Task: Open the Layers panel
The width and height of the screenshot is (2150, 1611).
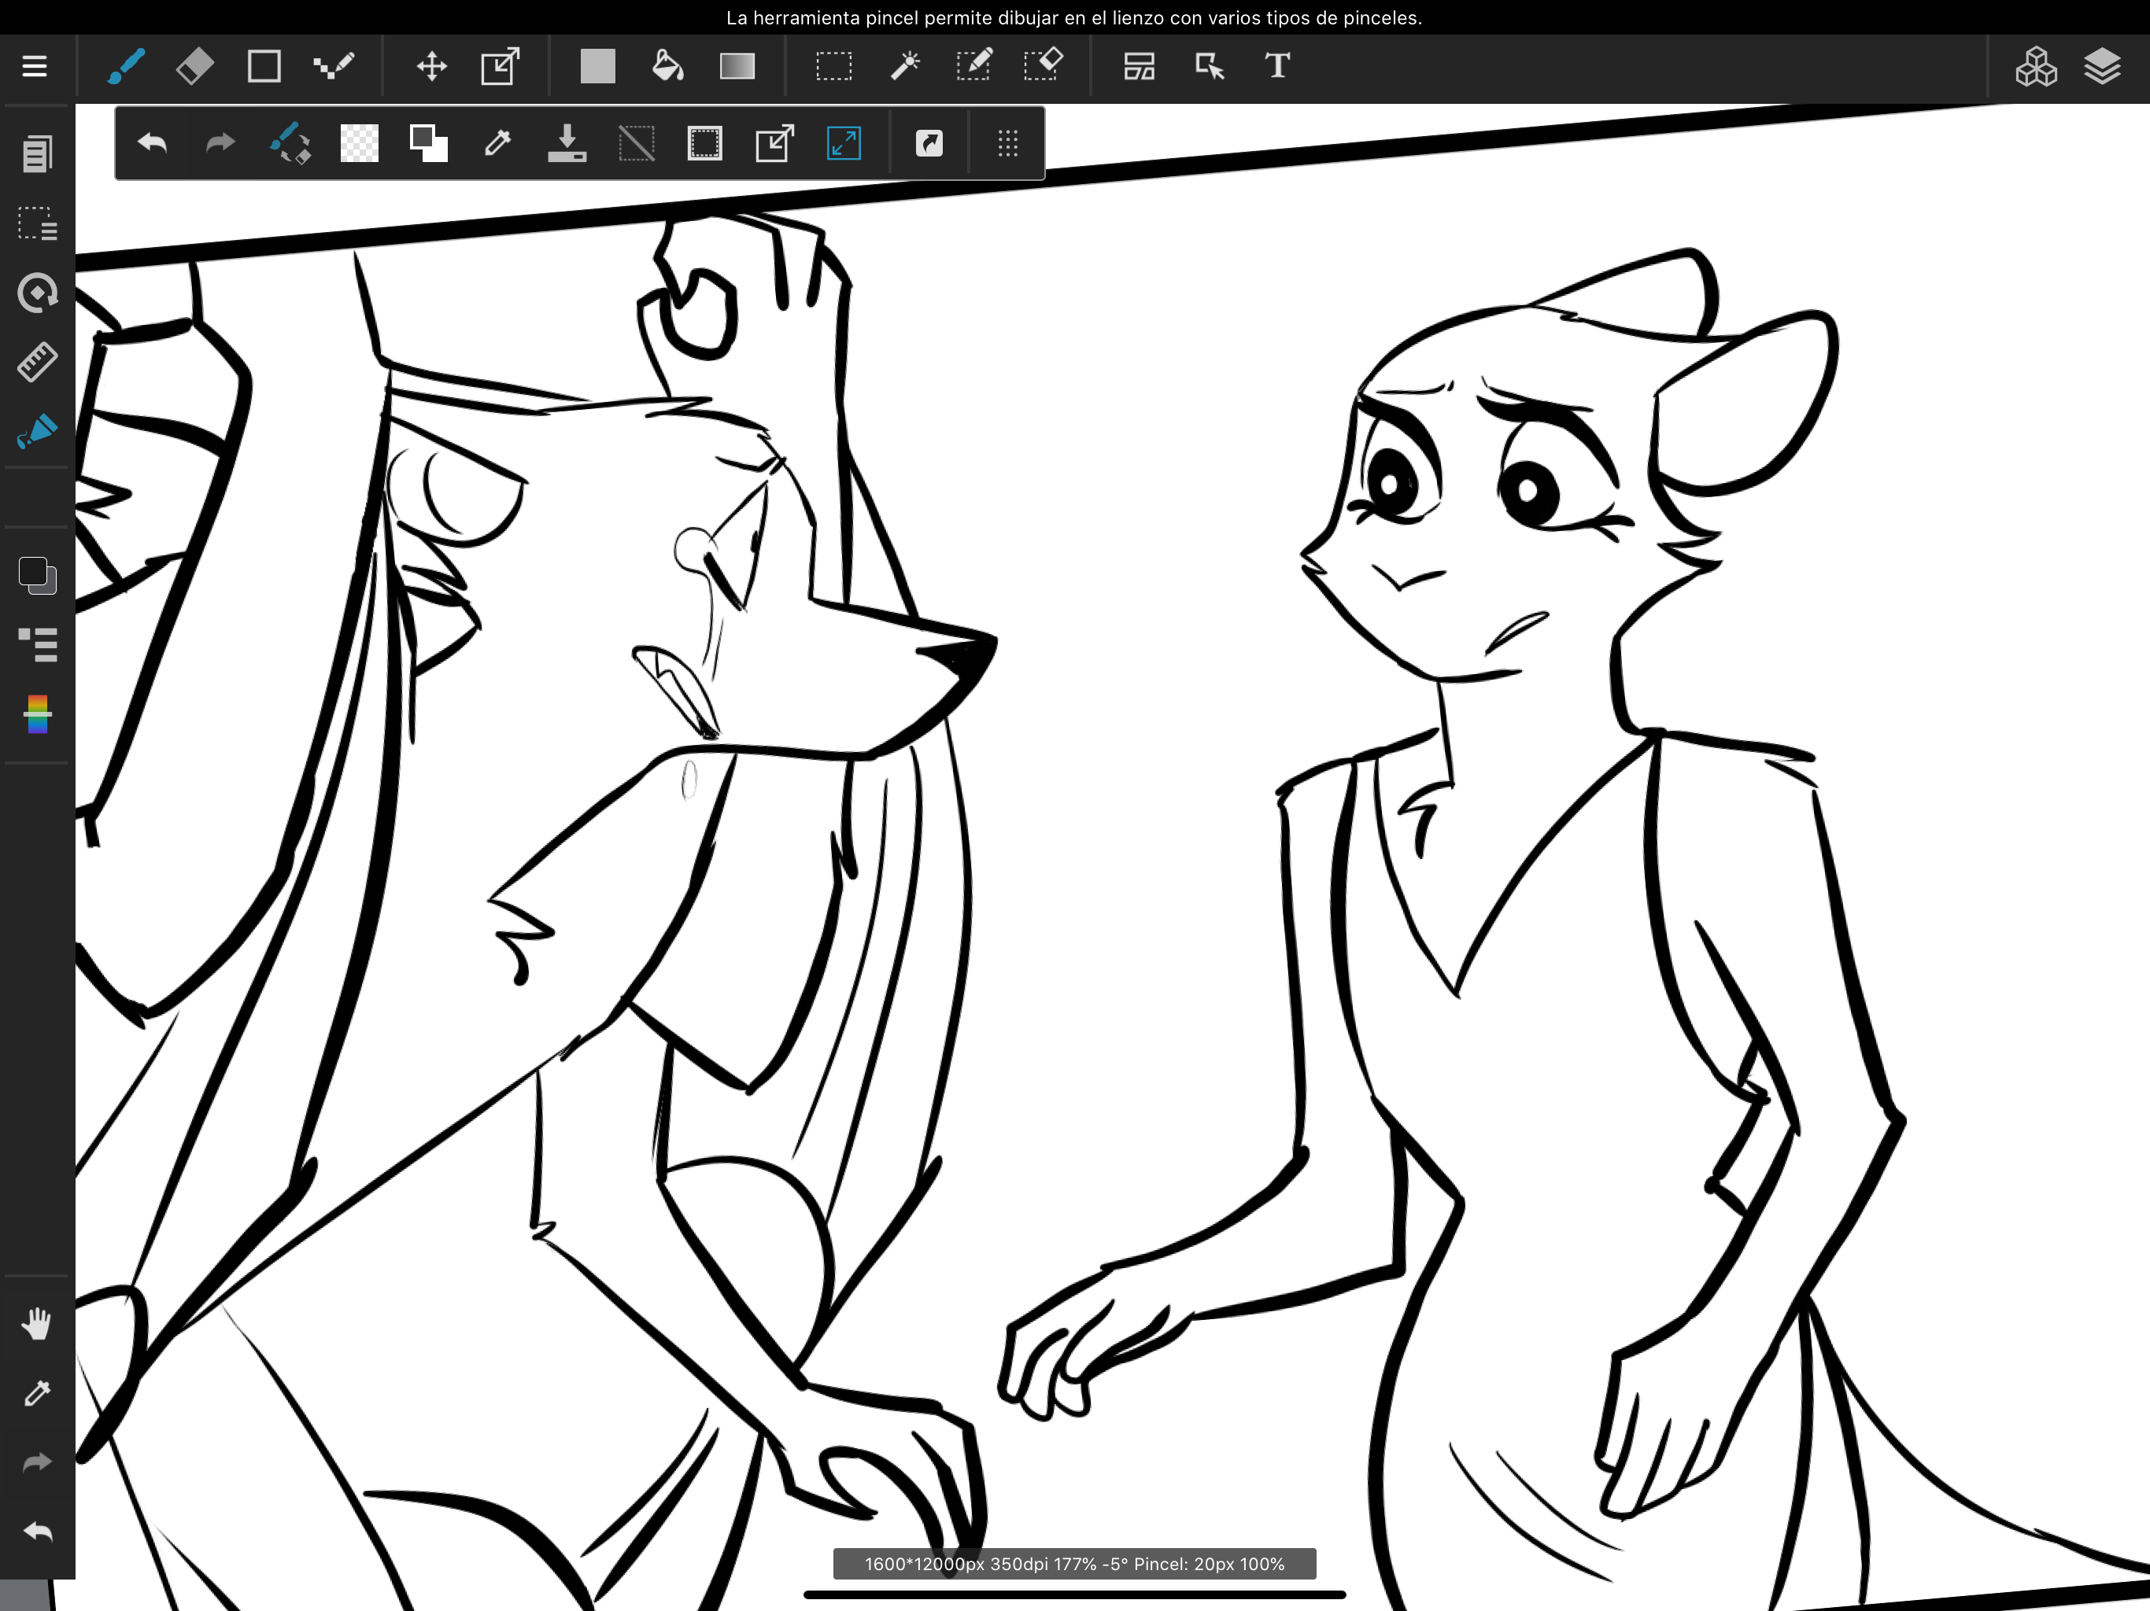Action: [2101, 66]
